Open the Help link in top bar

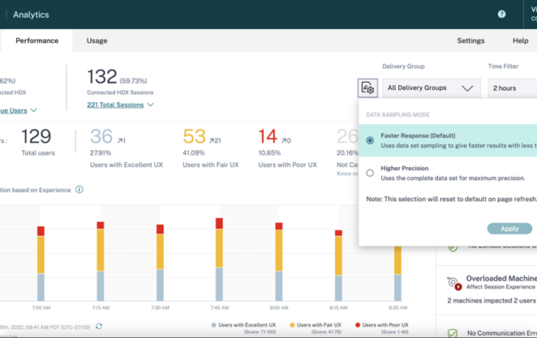coord(520,41)
